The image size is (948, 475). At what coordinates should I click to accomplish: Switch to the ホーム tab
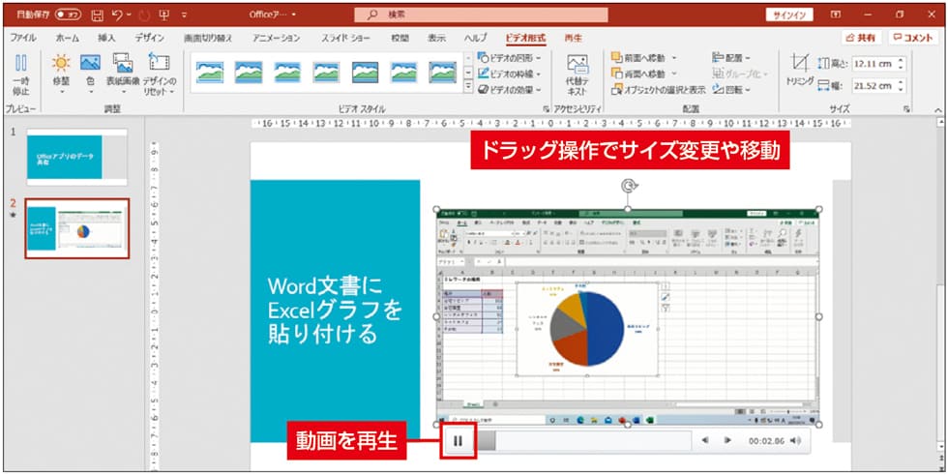pos(67,38)
